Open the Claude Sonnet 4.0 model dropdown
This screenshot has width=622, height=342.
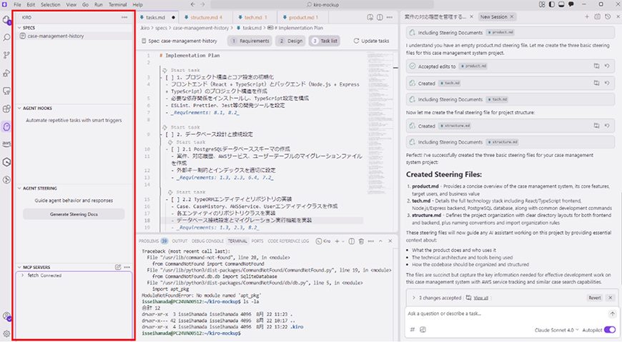point(556,330)
